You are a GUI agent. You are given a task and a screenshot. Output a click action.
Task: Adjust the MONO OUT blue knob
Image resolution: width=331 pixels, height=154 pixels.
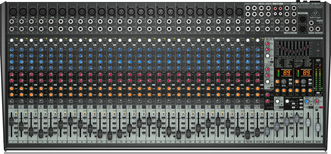(307, 101)
